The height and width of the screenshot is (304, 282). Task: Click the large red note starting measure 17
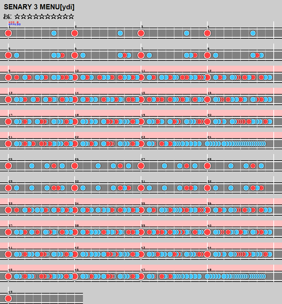pyautogui.click(x=8, y=122)
